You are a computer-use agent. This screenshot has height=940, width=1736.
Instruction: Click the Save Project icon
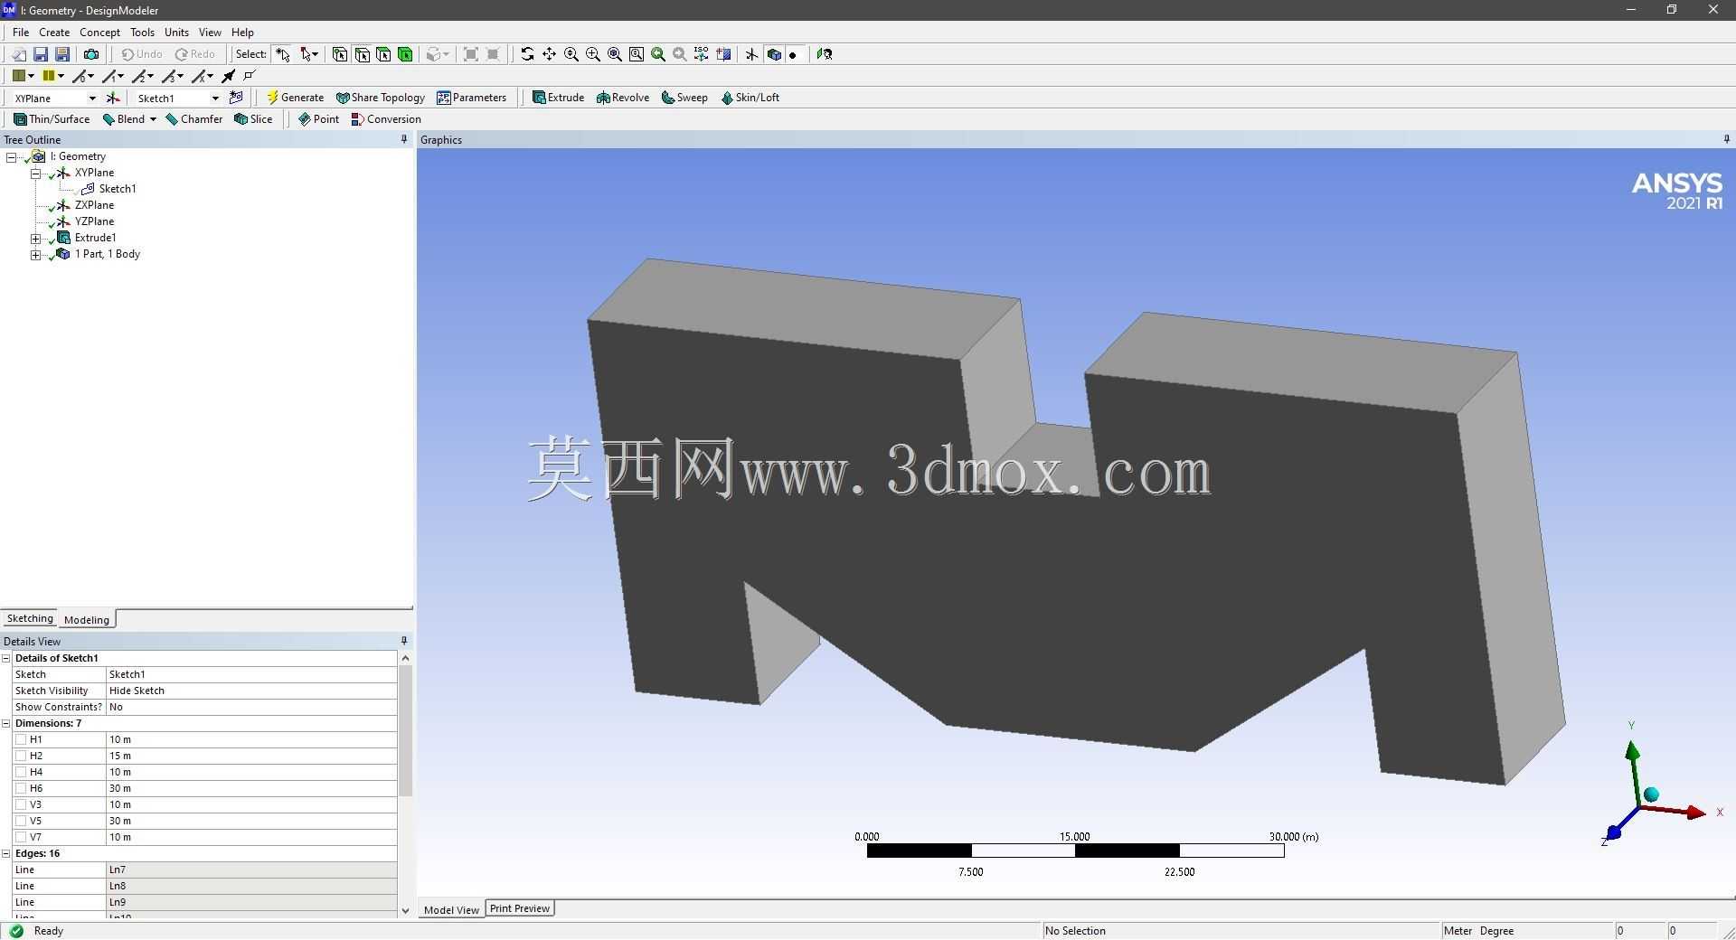coord(41,54)
